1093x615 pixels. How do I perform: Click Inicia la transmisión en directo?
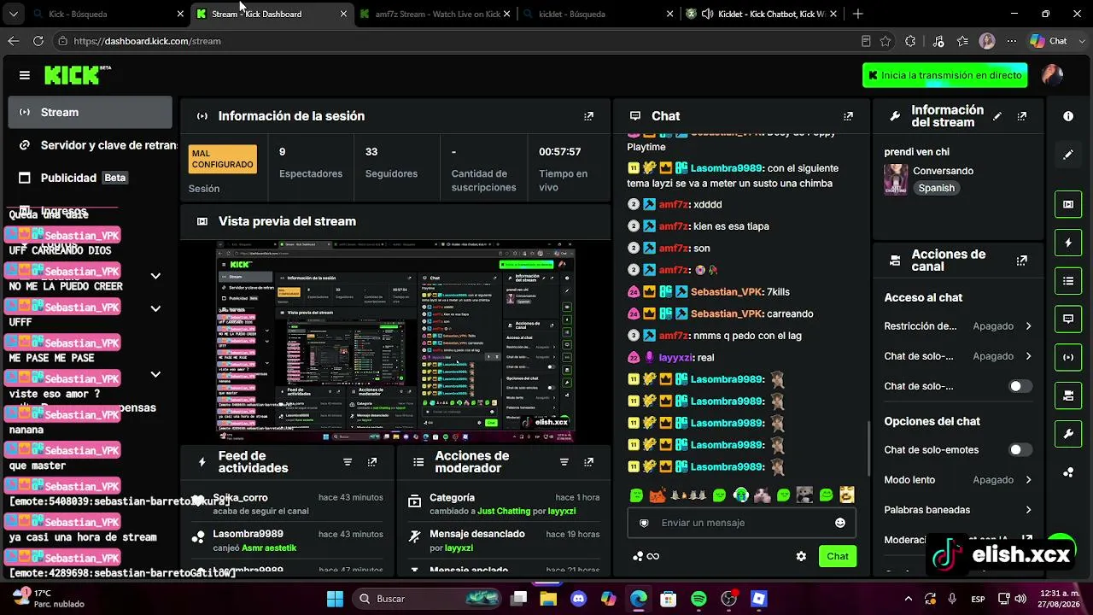point(945,75)
